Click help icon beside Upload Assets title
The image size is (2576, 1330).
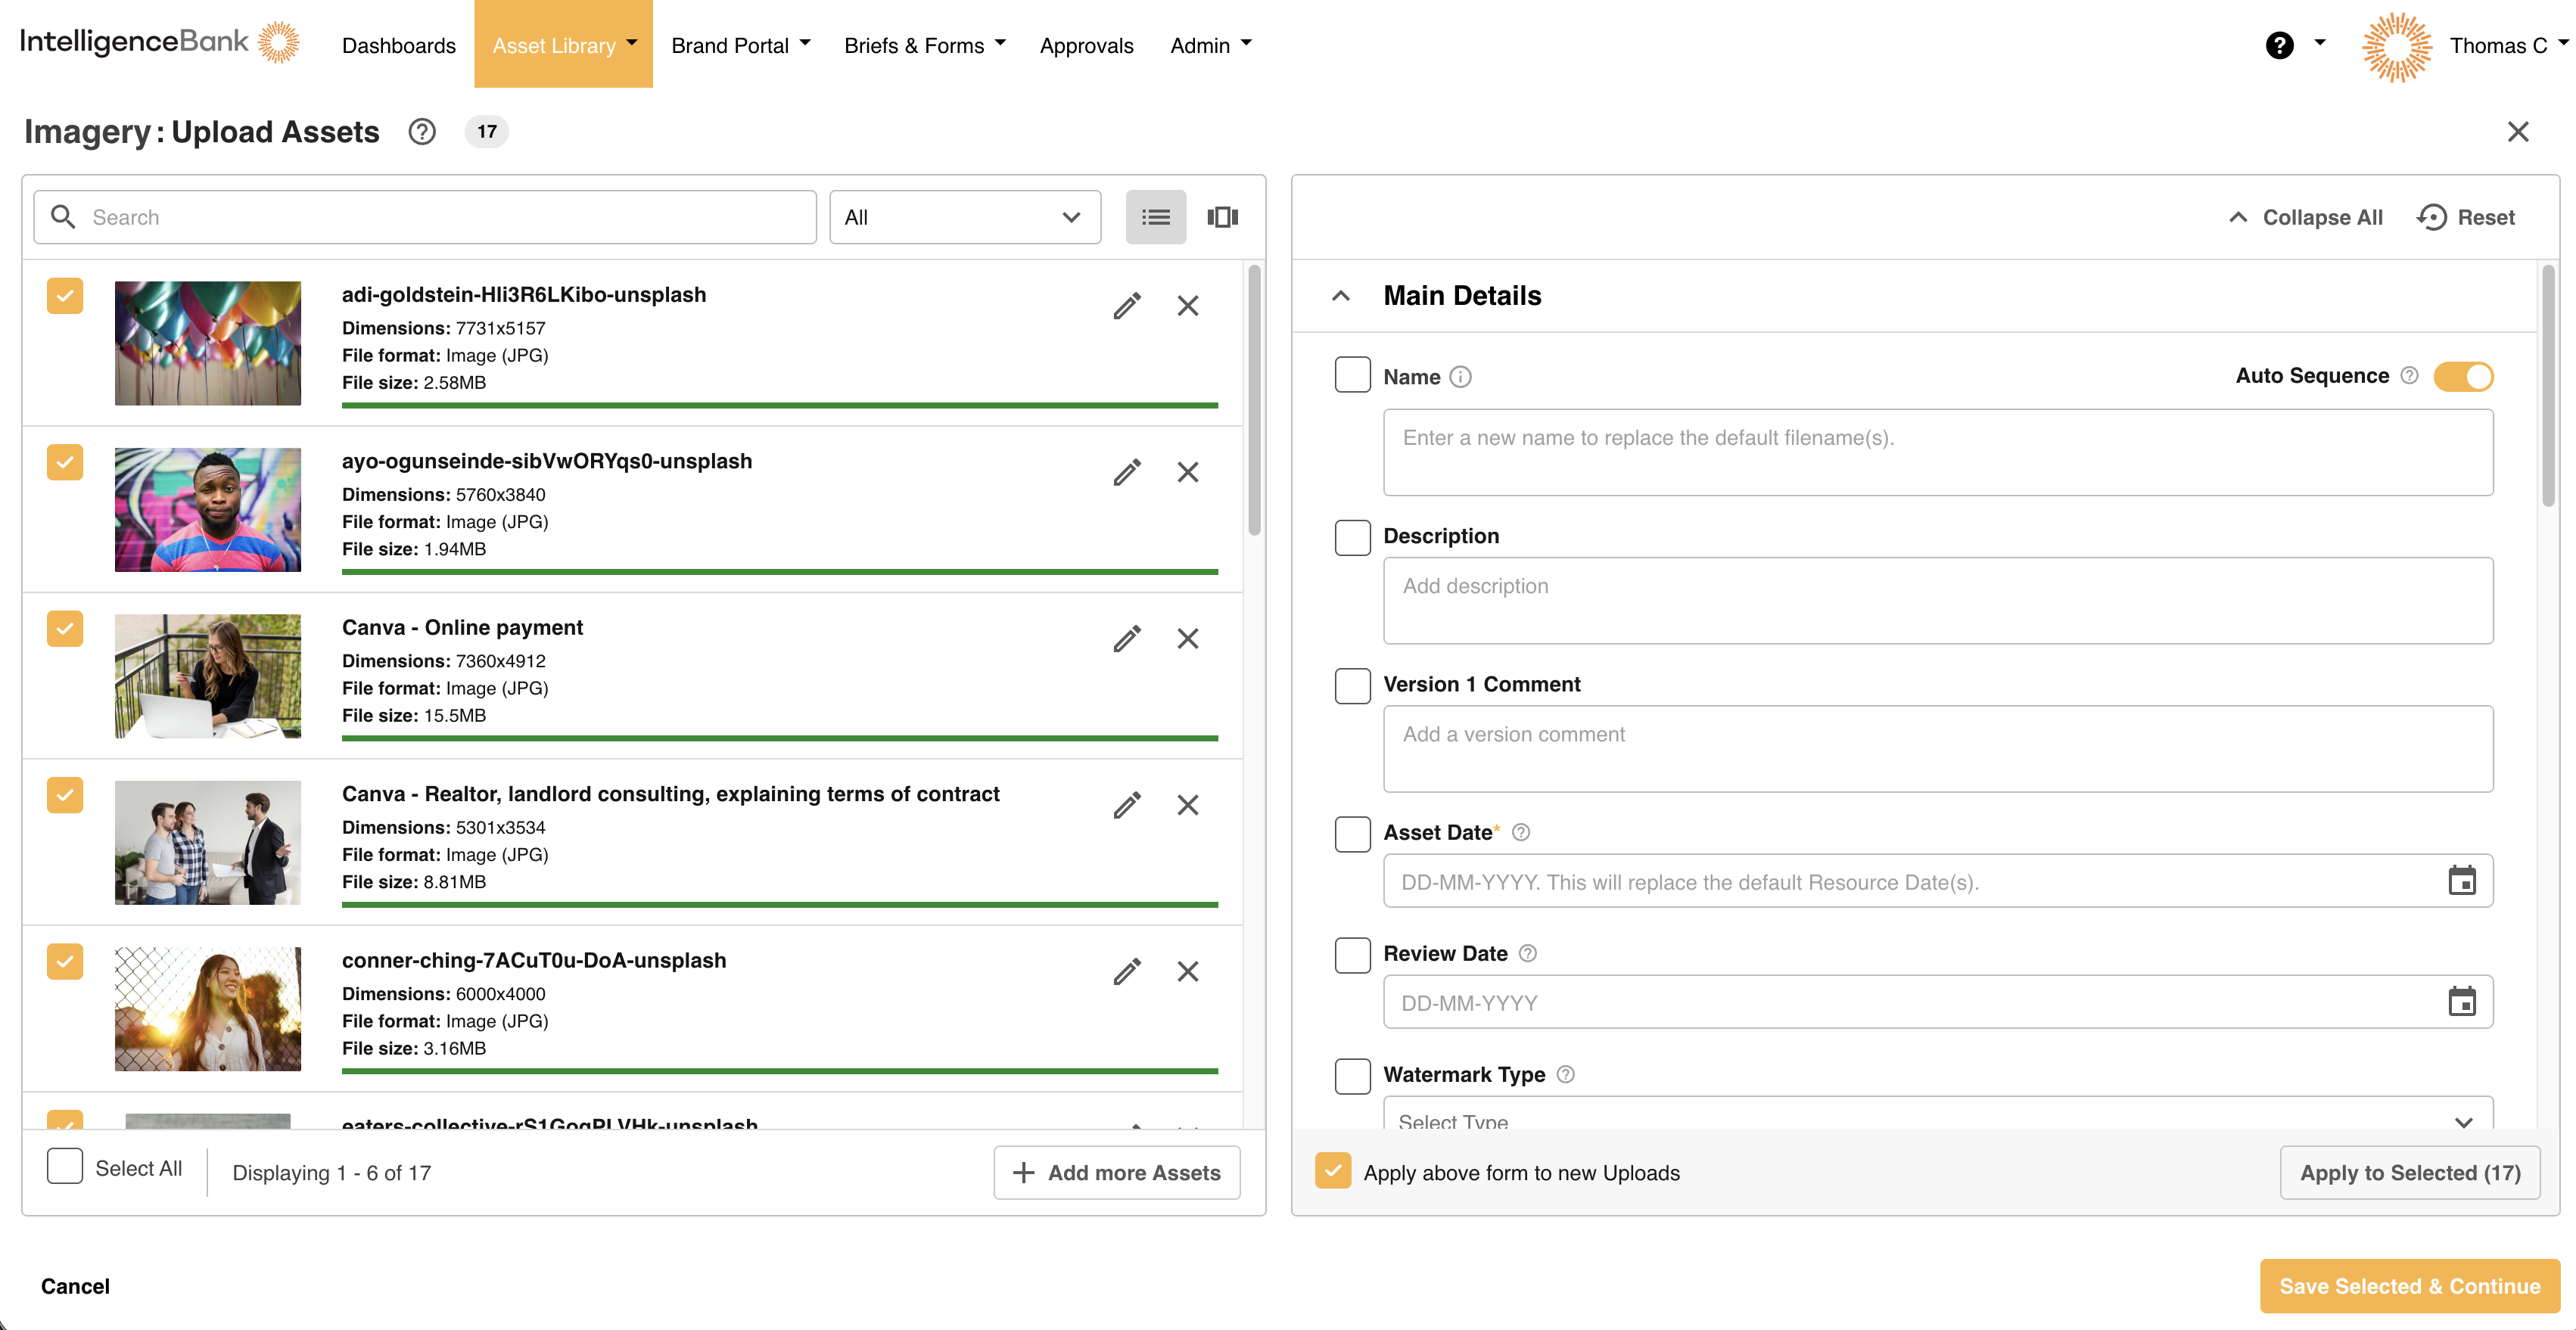pyautogui.click(x=422, y=132)
